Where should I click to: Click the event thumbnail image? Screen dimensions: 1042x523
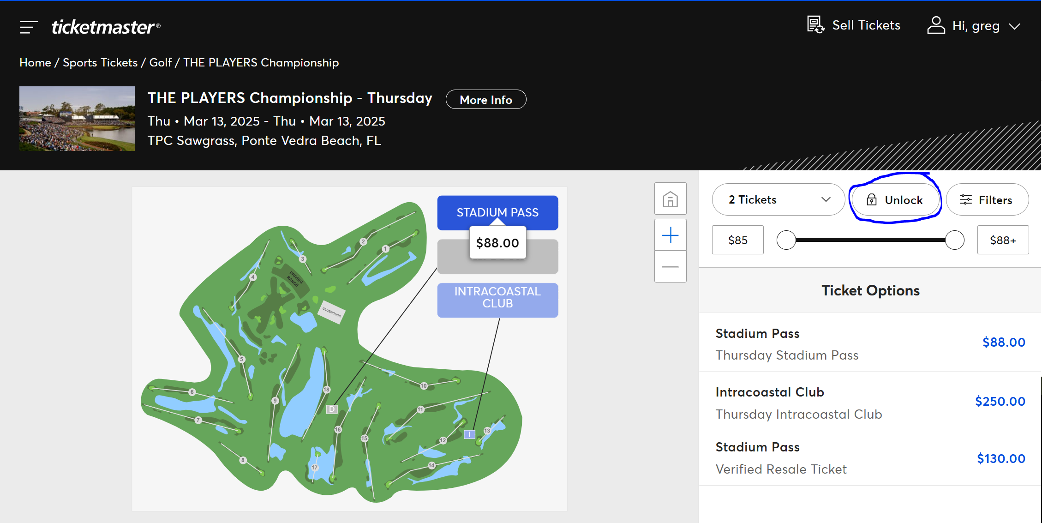point(77,119)
